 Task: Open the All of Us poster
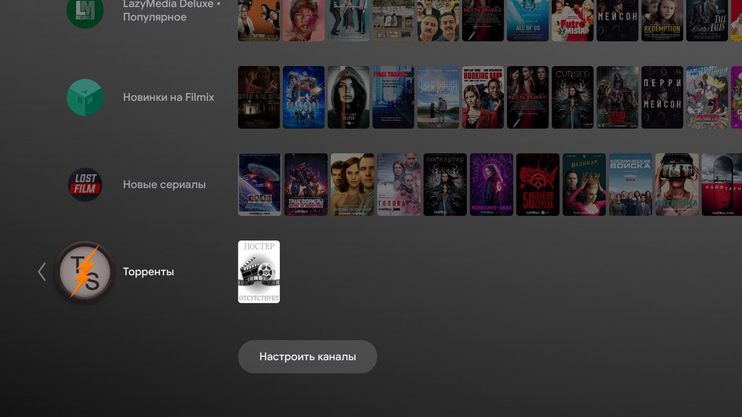click(x=528, y=20)
